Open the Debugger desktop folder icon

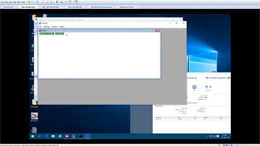(x=34, y=104)
